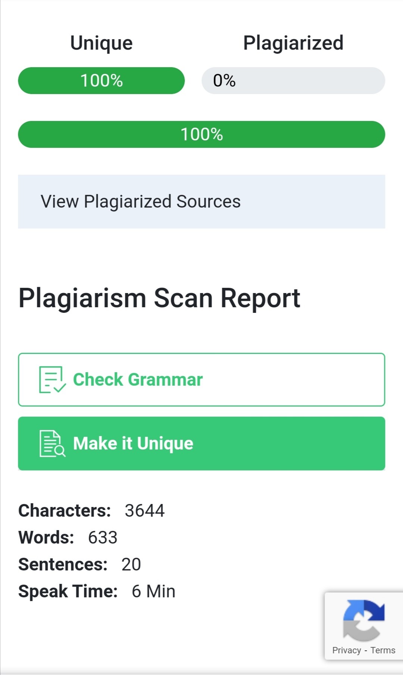Click the green Unique 100% bar
This screenshot has height=675, width=403.
(x=101, y=81)
